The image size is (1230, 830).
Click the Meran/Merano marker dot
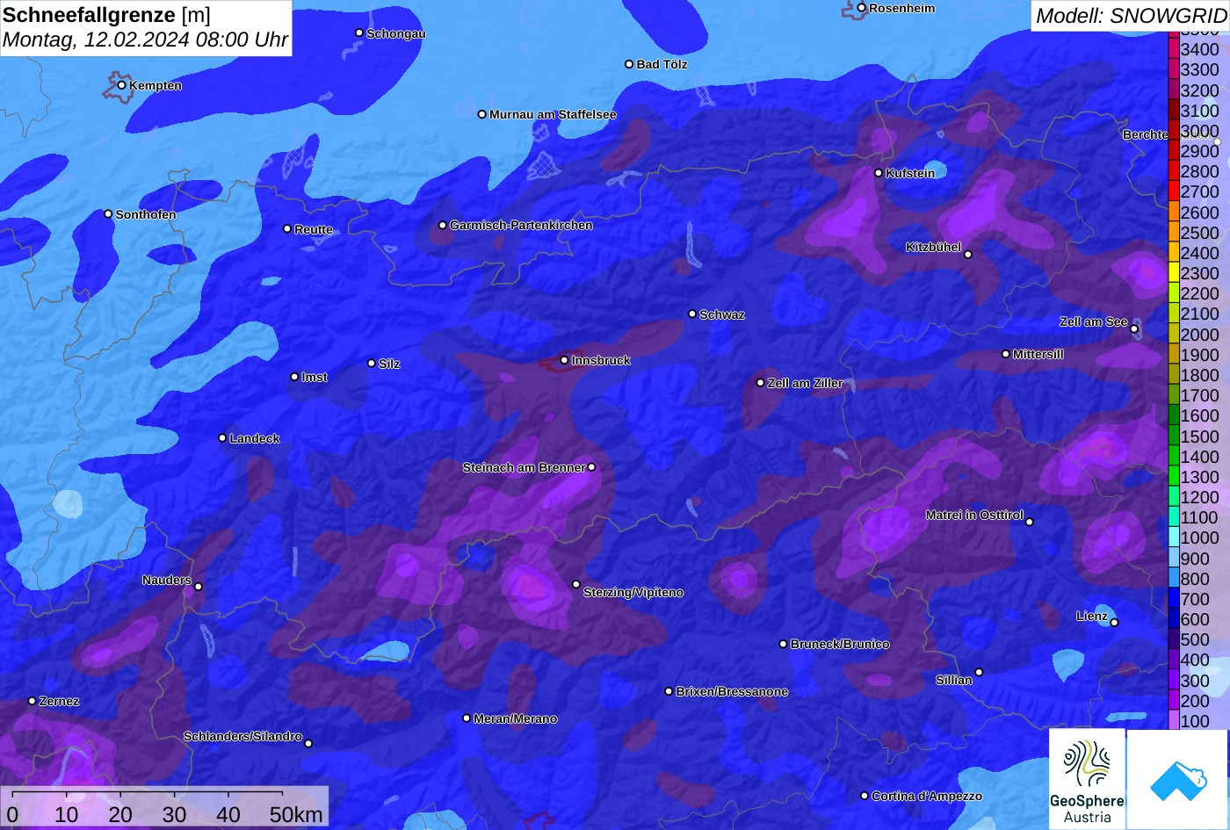(x=467, y=718)
